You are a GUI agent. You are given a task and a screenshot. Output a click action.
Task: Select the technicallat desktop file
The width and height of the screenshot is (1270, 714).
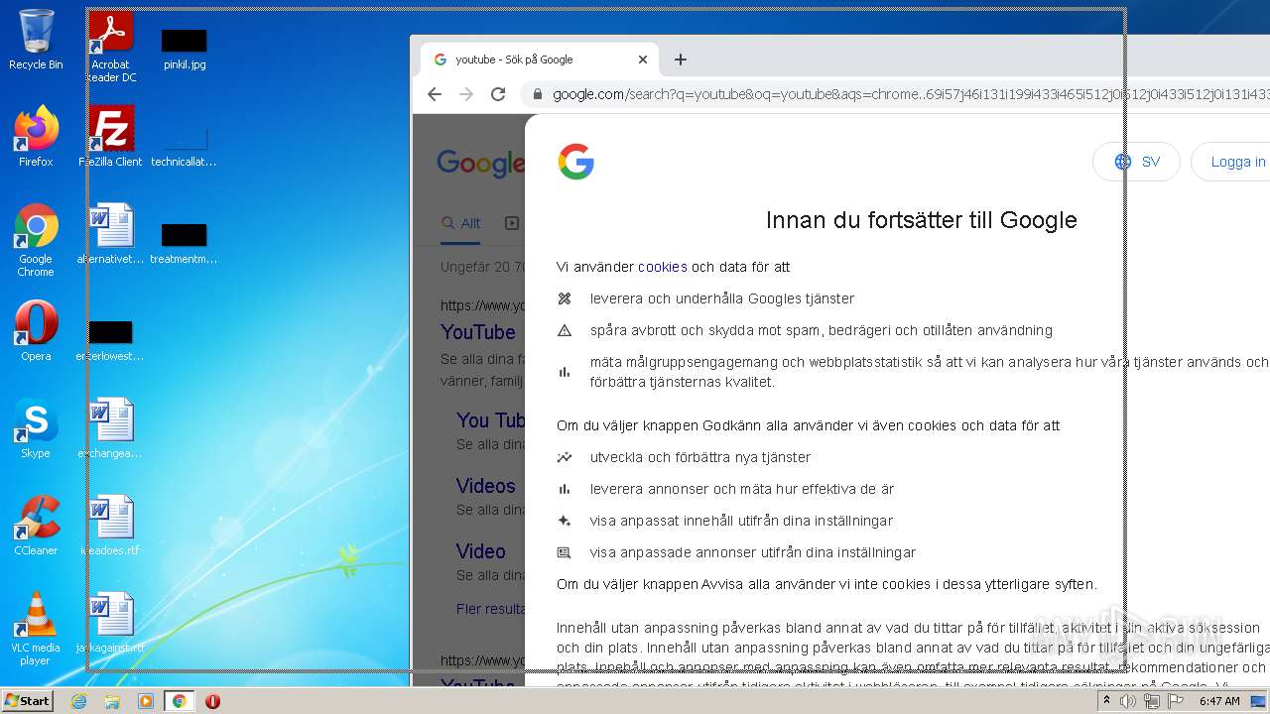pyautogui.click(x=185, y=146)
